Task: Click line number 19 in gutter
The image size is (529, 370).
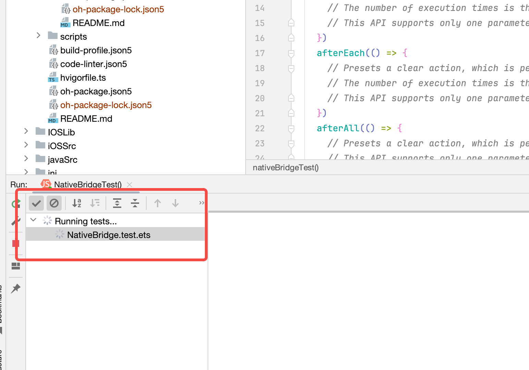Action: tap(260, 83)
